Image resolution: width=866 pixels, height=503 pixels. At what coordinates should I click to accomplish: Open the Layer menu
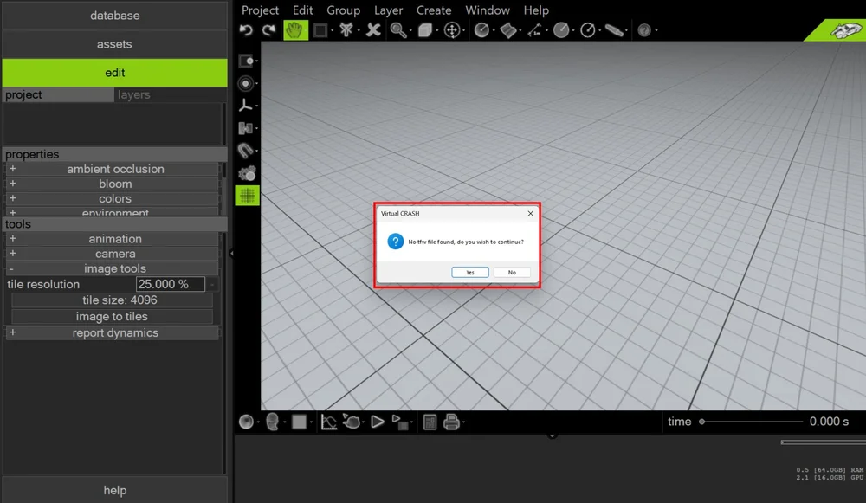click(x=388, y=10)
